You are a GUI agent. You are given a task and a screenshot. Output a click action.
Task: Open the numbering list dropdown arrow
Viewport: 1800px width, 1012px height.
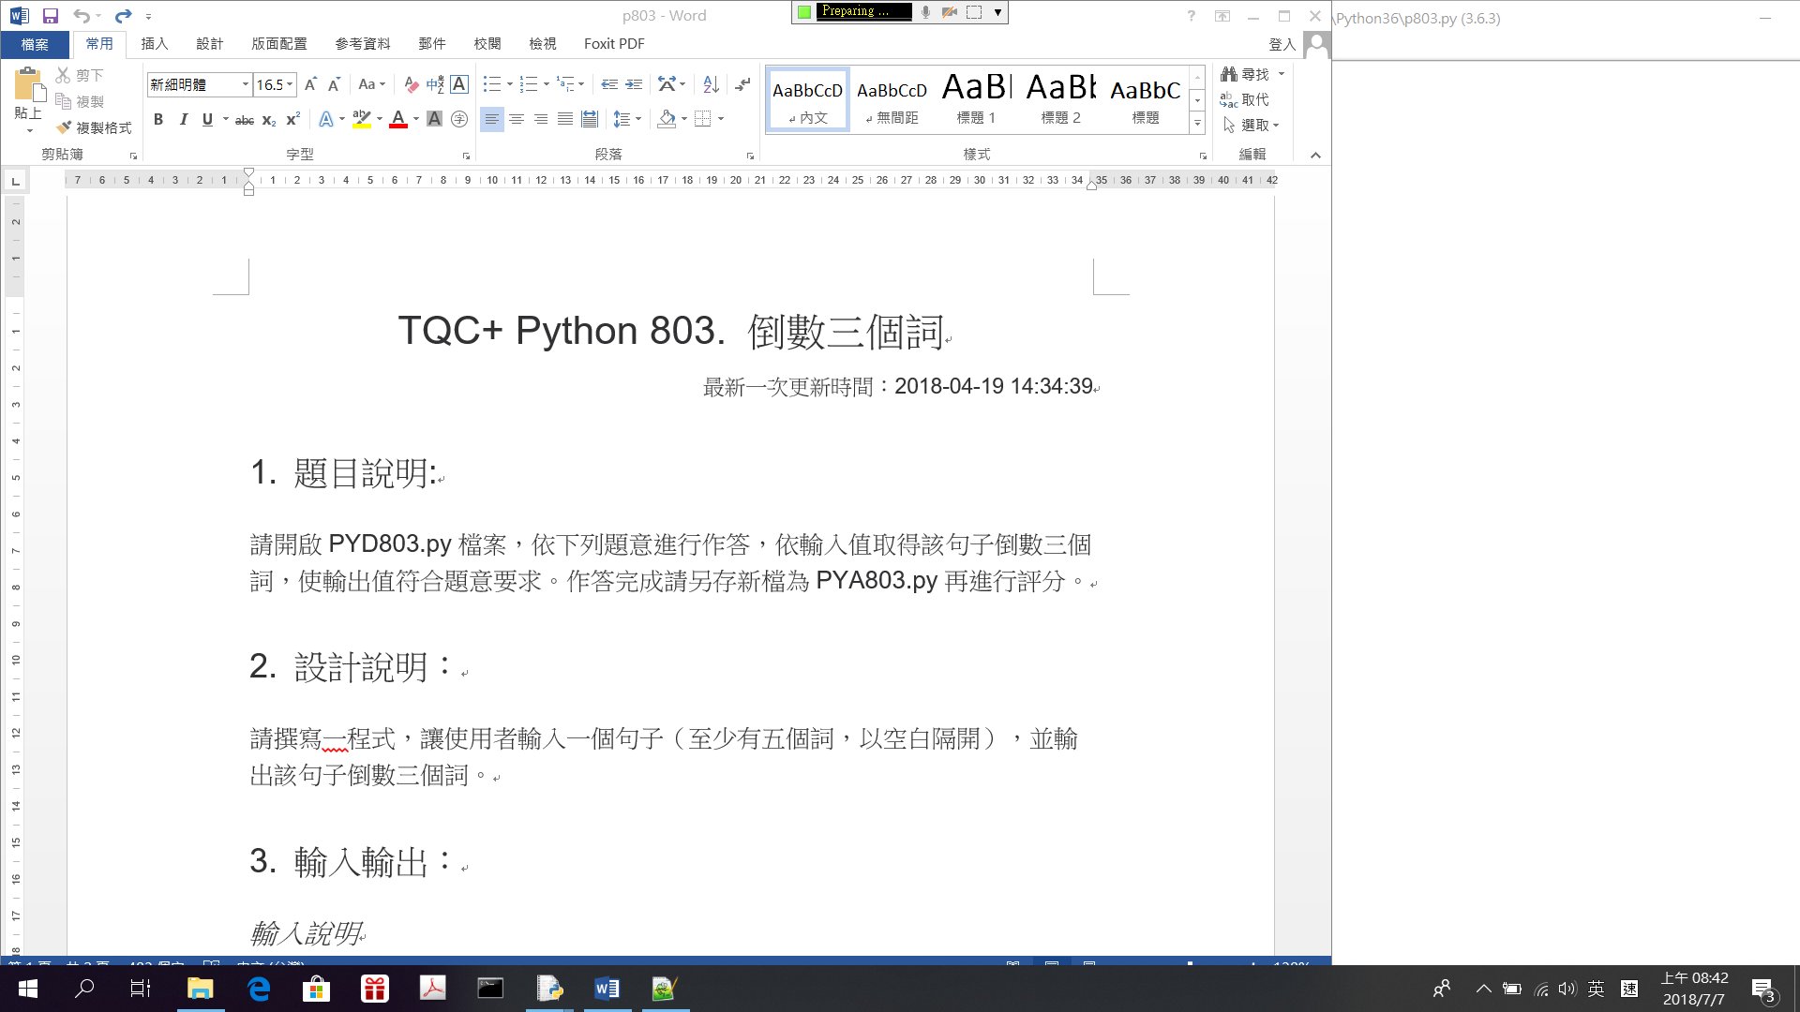click(x=547, y=84)
